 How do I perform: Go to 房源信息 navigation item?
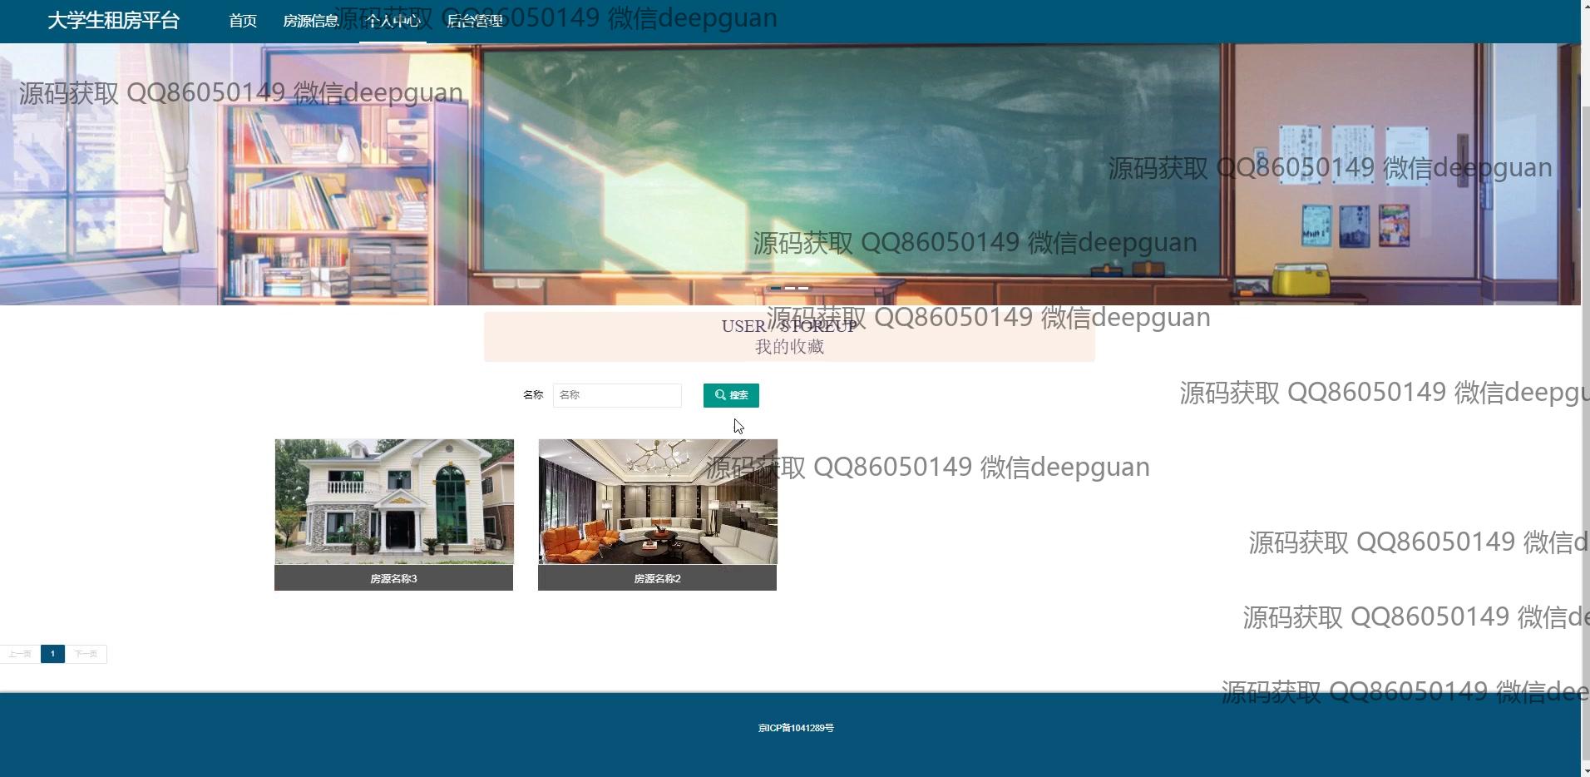pos(310,21)
